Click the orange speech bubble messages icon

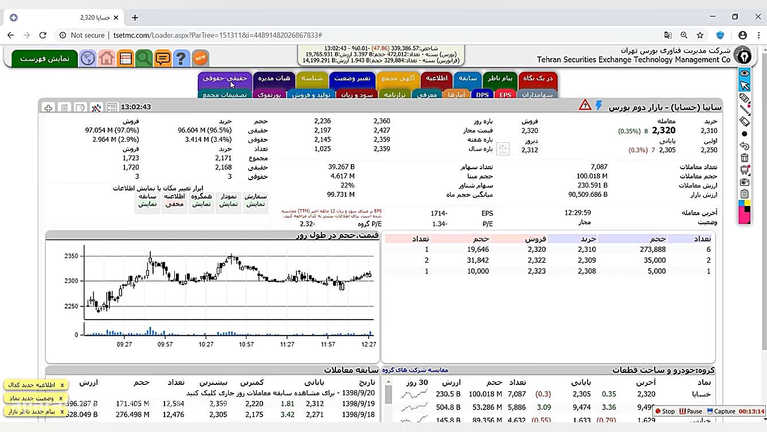click(163, 58)
